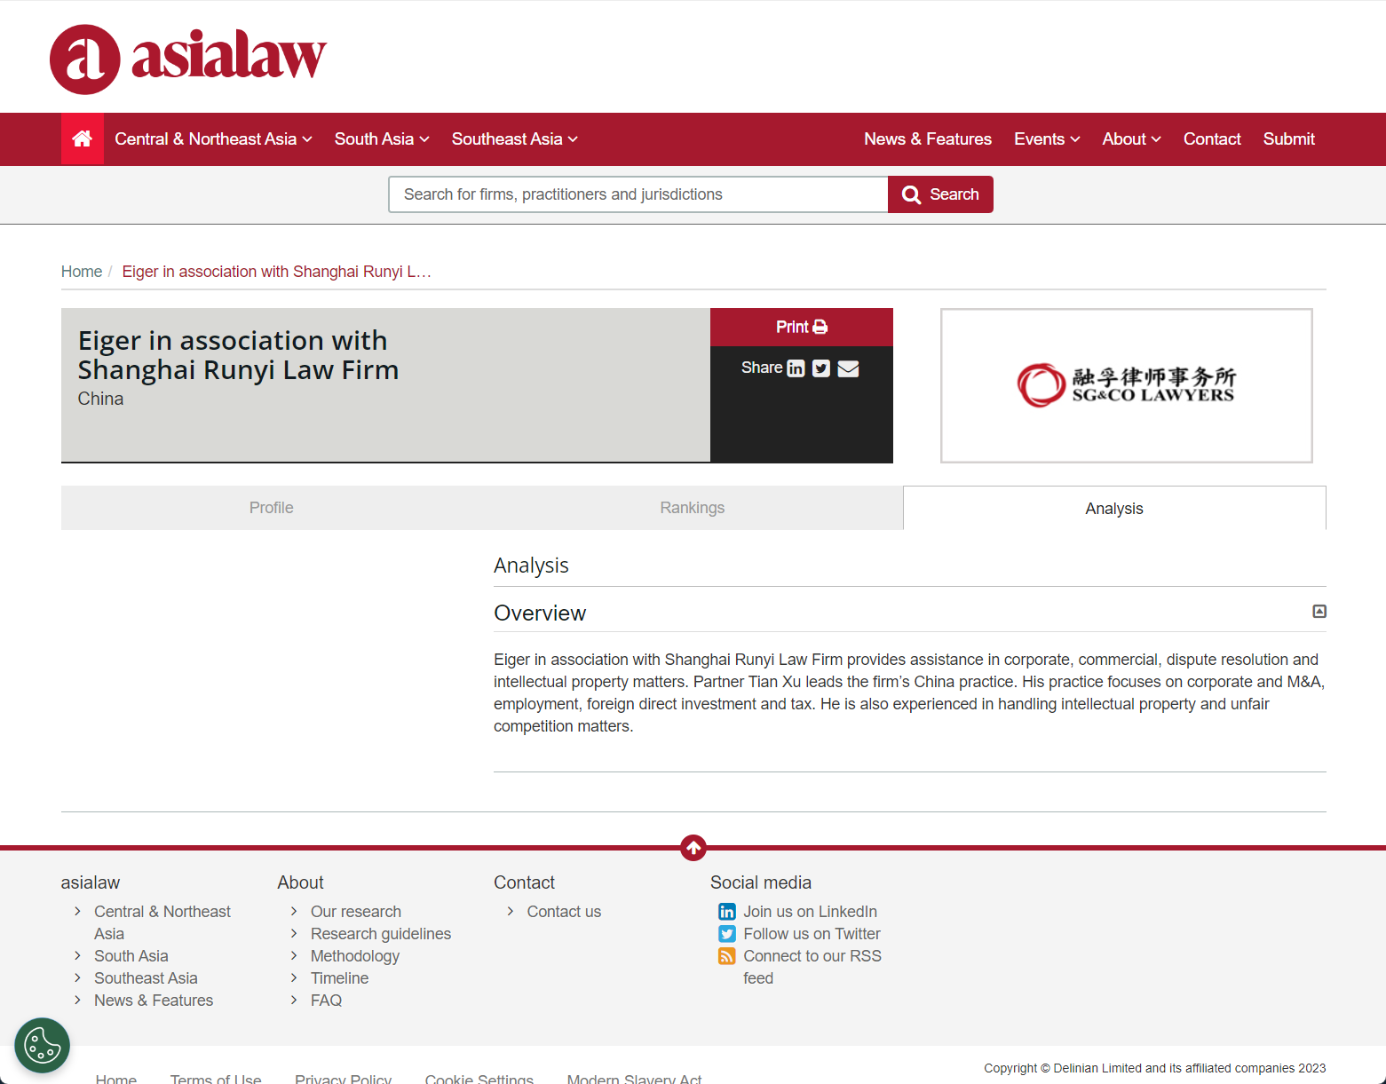This screenshot has height=1084, width=1386.
Task: Open Timeline link
Action: [339, 978]
